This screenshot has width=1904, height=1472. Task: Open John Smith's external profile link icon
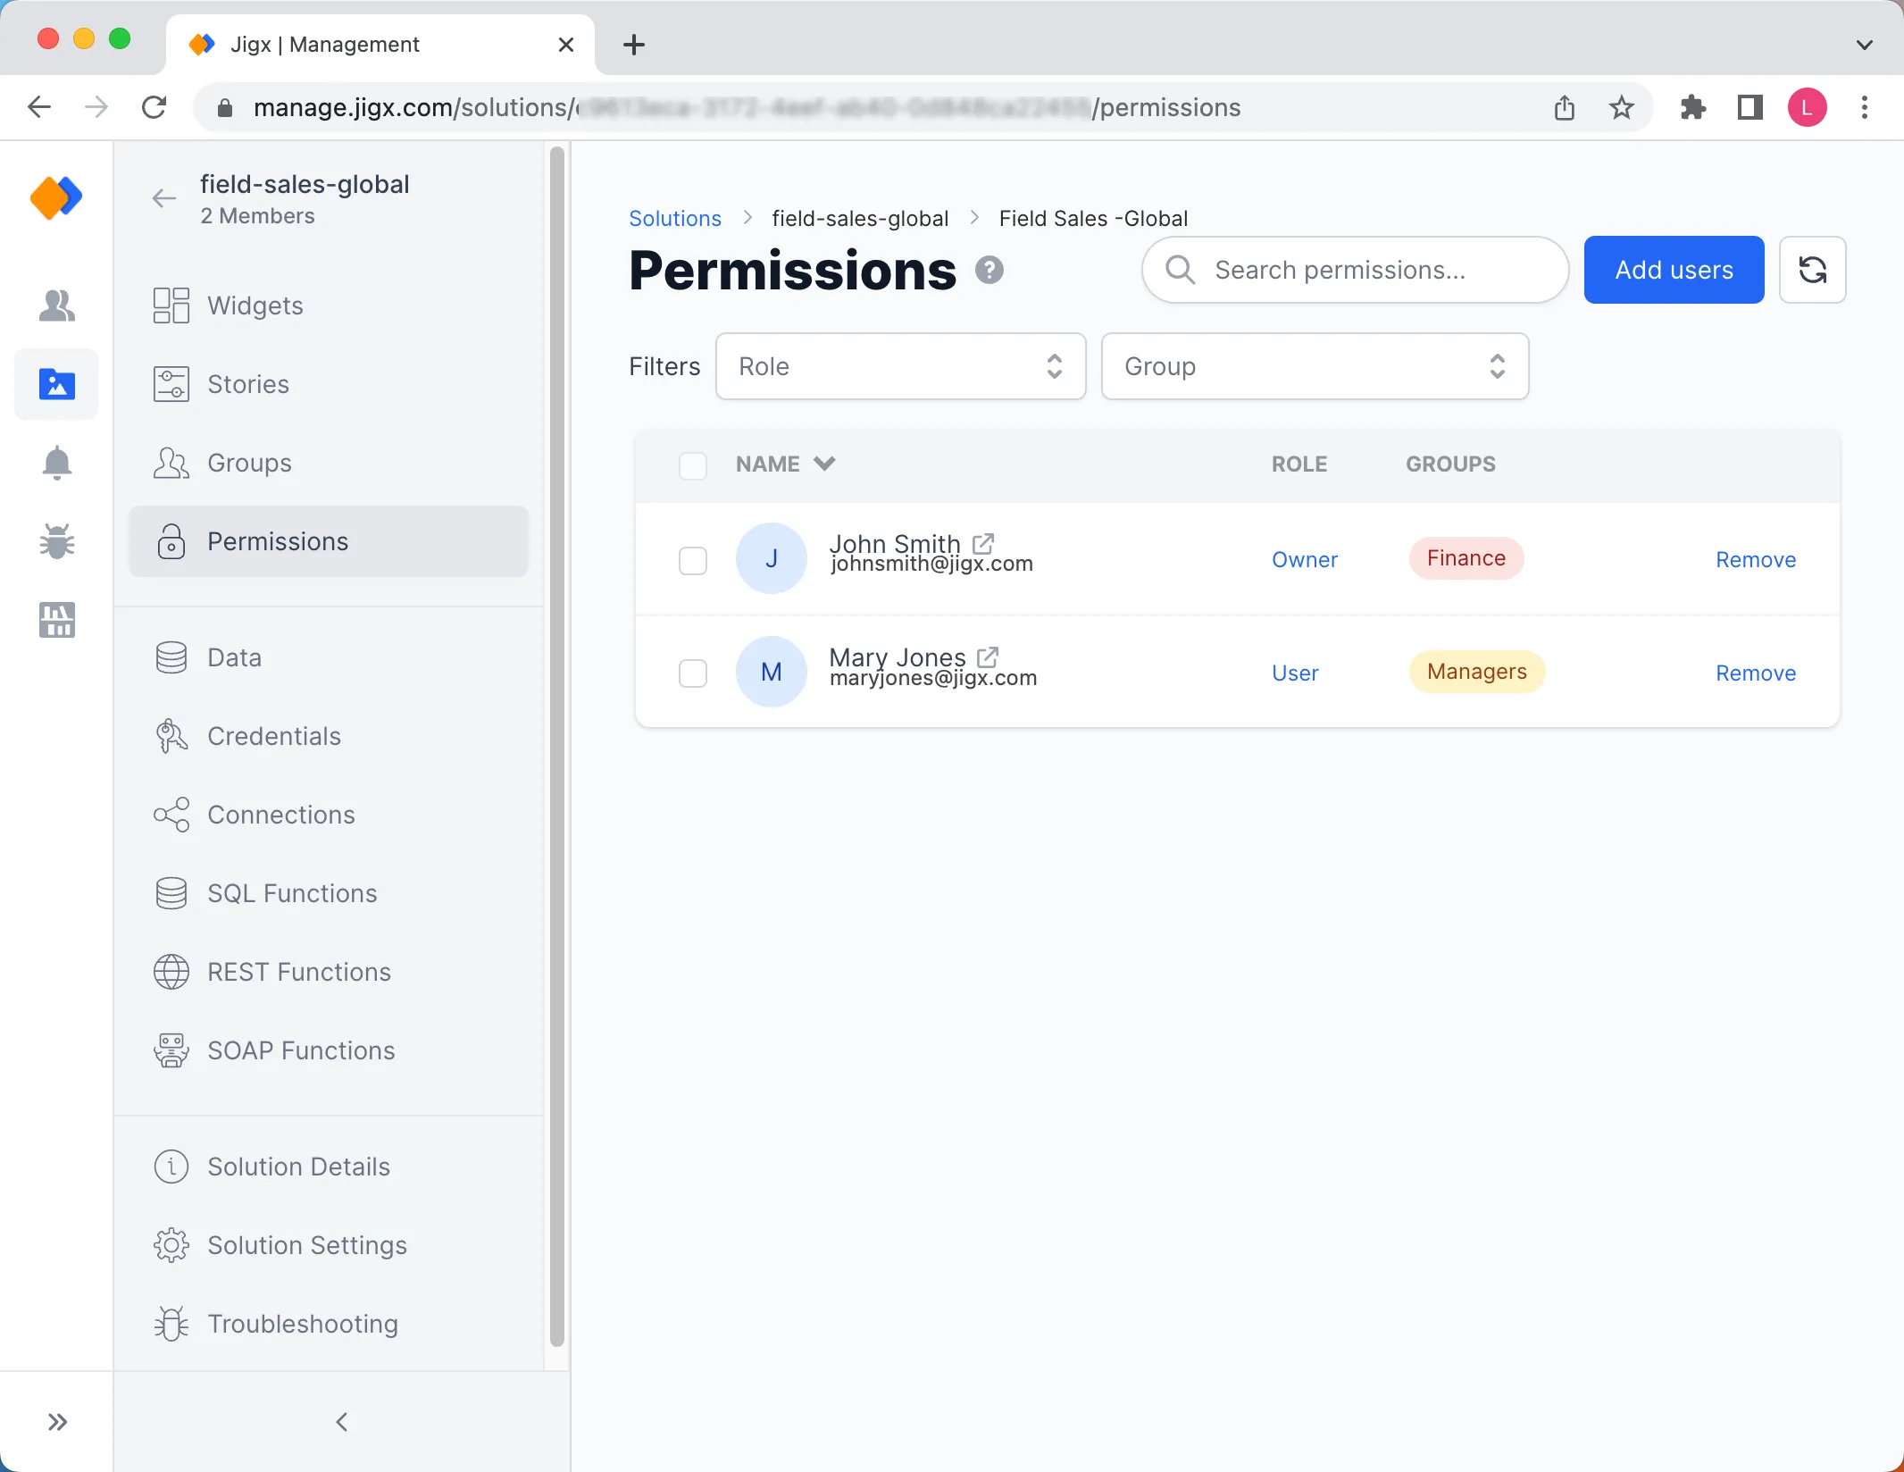(x=983, y=543)
